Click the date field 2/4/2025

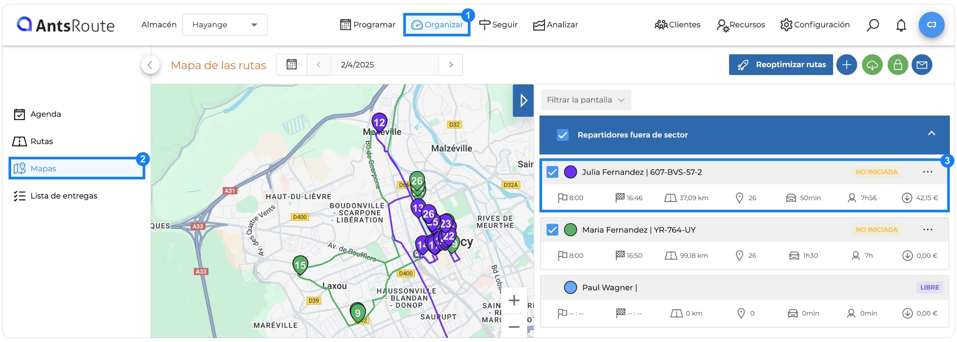(x=384, y=64)
